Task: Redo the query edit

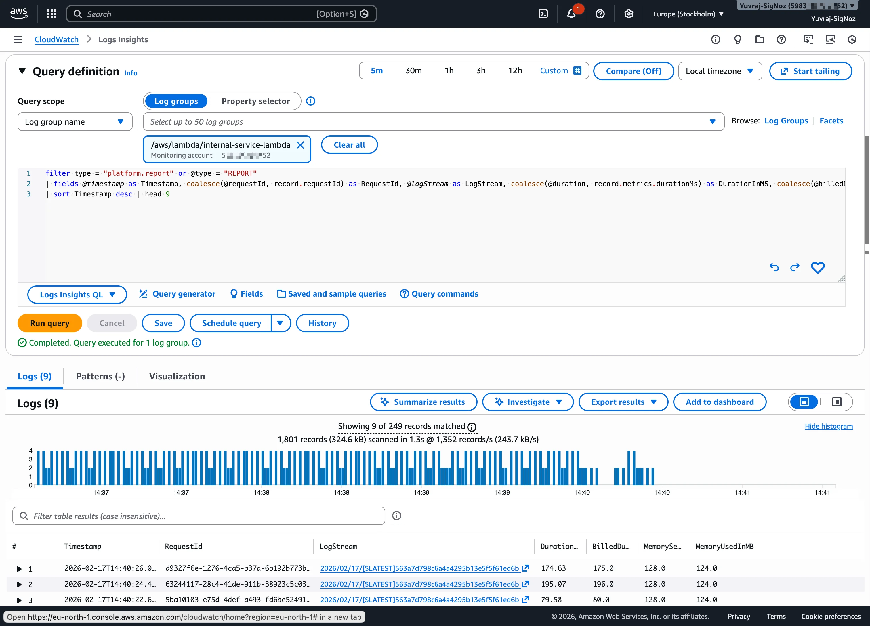Action: 794,267
